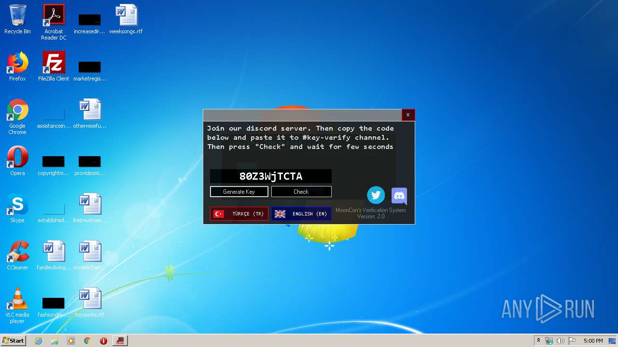This screenshot has height=347, width=618.
Task: Select the assistancein... desktop file
Action: [x=54, y=117]
